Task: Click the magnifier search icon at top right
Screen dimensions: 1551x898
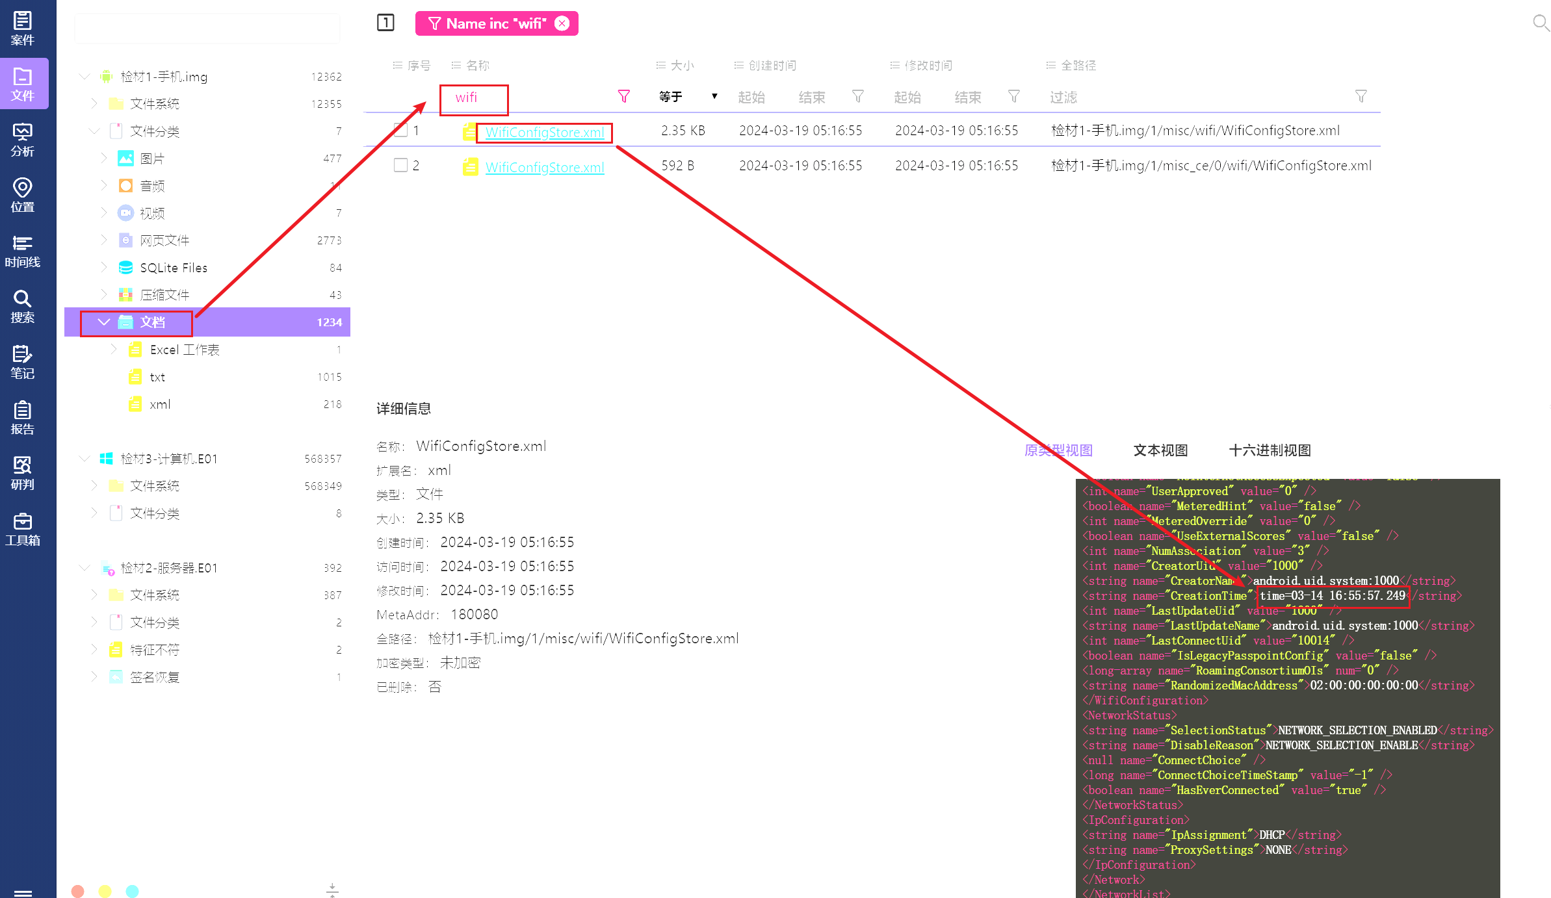Action: pos(1540,23)
